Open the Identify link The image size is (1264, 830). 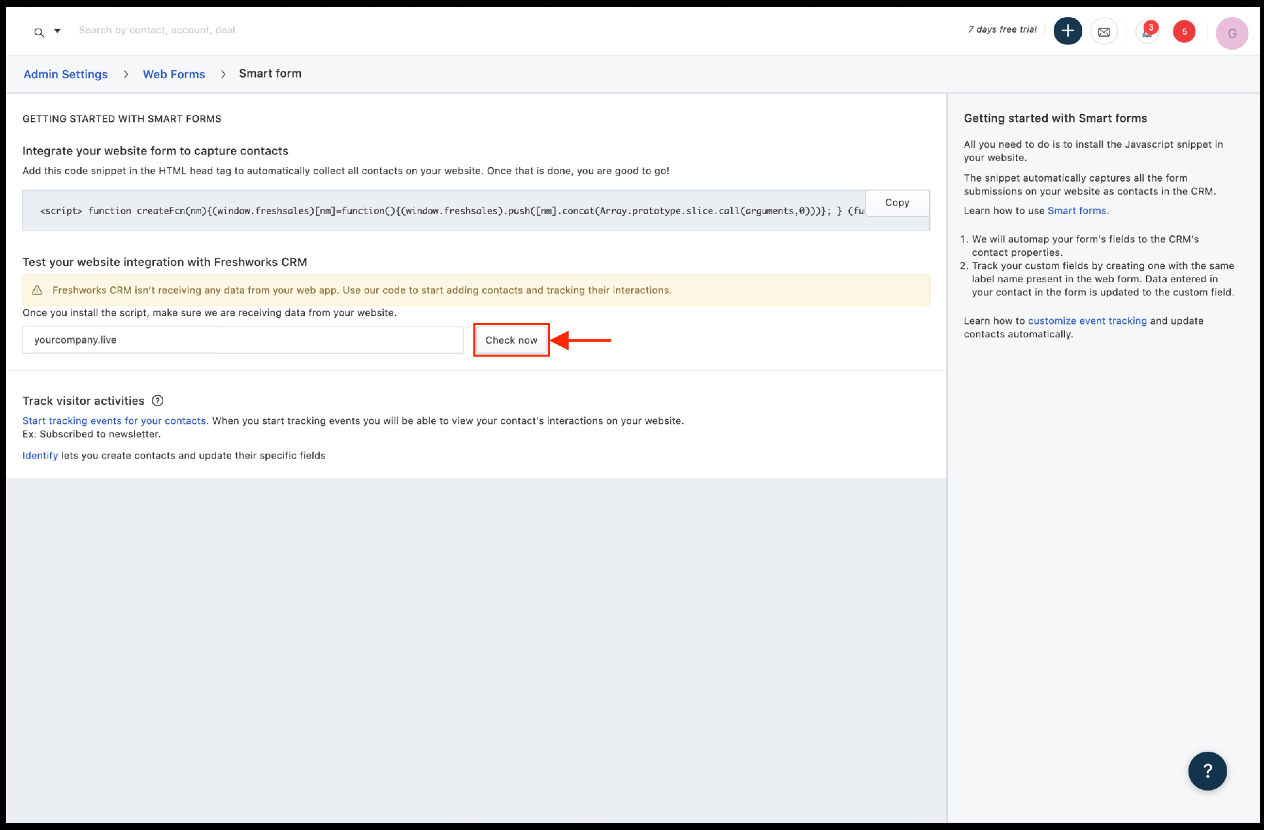pyautogui.click(x=40, y=455)
